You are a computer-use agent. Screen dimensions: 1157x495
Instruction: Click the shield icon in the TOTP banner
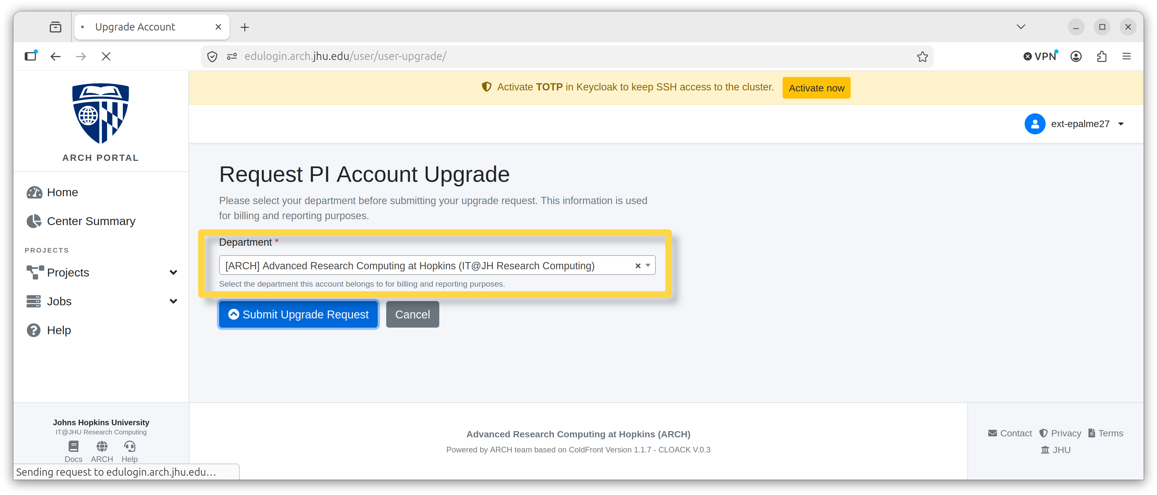[x=486, y=87]
